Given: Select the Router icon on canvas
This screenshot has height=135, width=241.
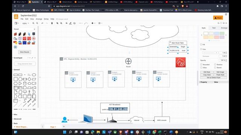Looking at the screenshot, I should point(128,61).
